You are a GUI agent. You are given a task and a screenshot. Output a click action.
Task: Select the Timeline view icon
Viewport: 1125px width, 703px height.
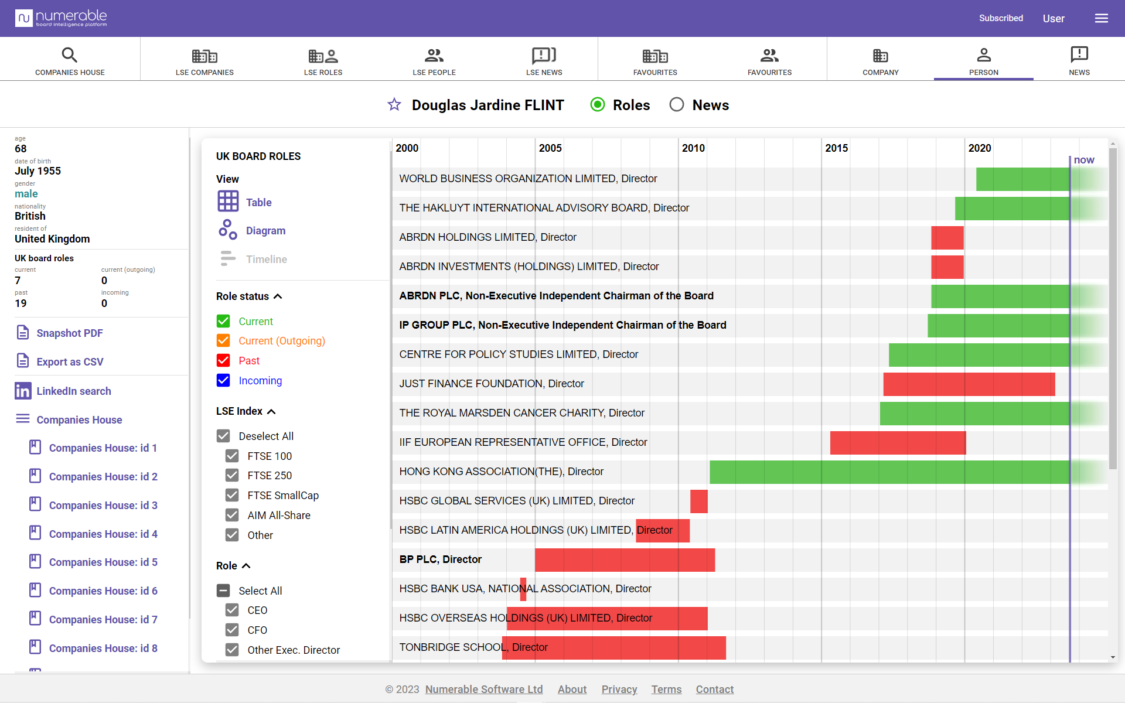tap(228, 258)
